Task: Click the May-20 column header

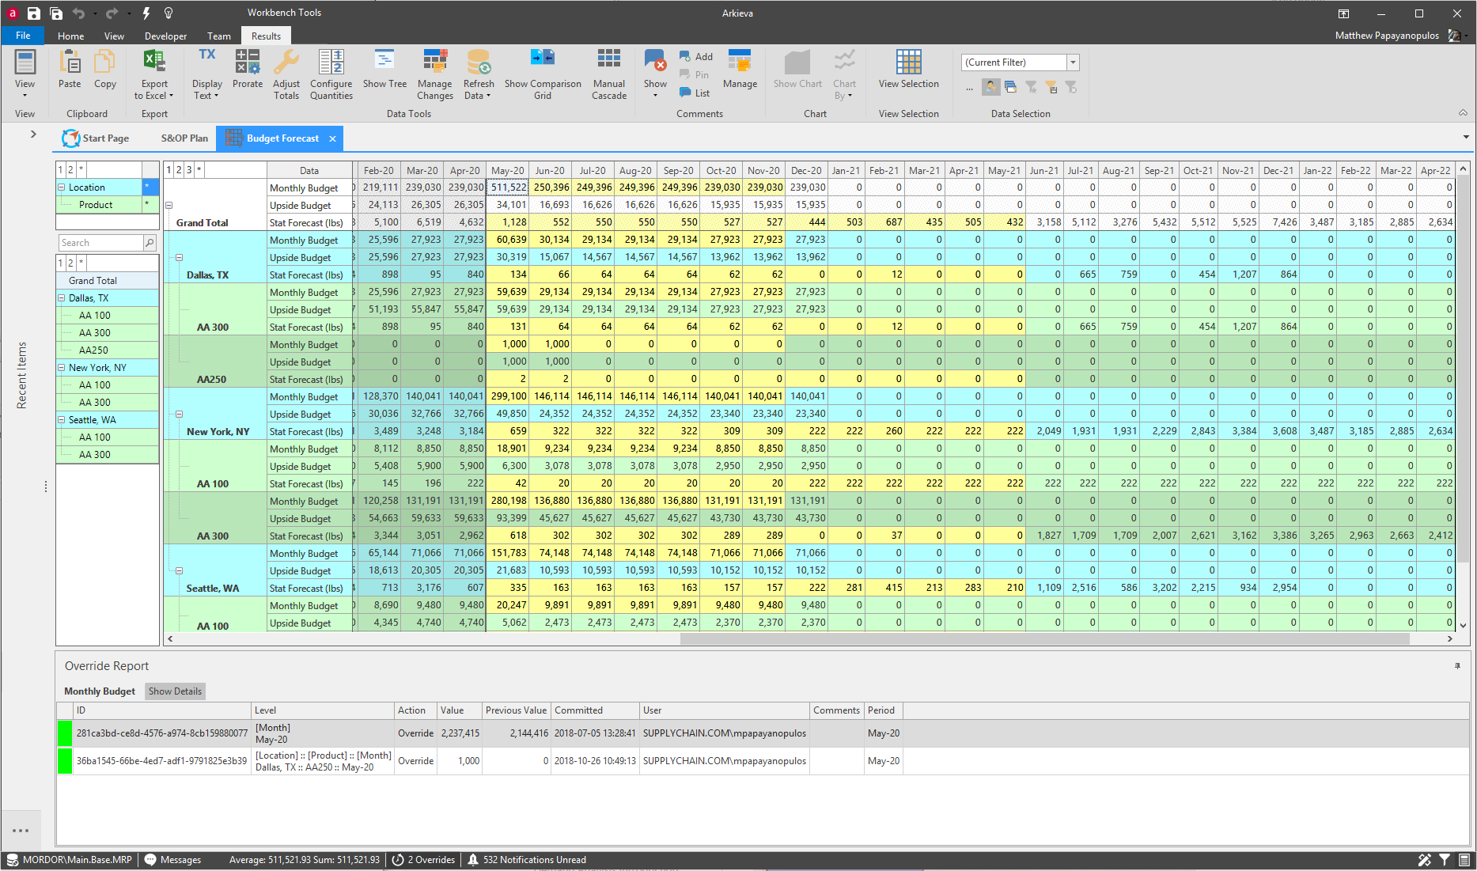Action: coord(507,170)
